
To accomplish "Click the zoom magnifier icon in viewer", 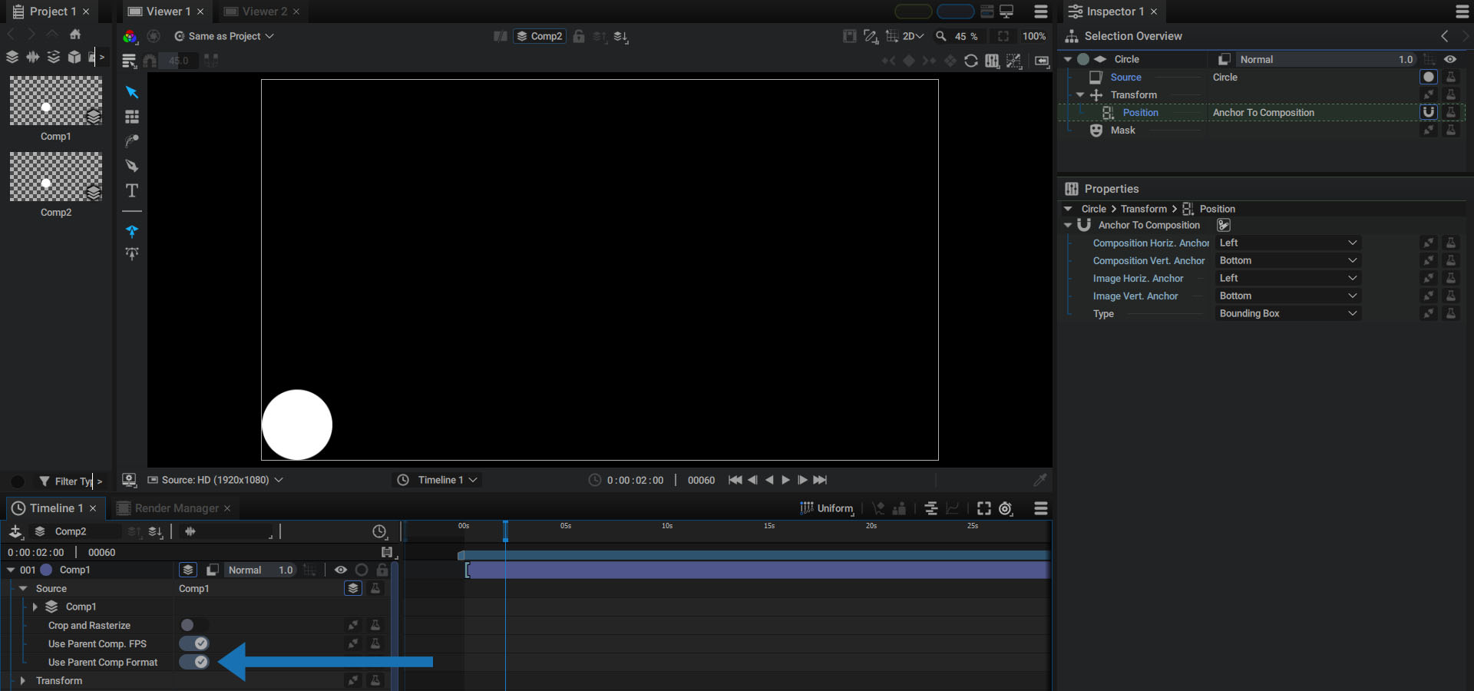I will [x=941, y=36].
